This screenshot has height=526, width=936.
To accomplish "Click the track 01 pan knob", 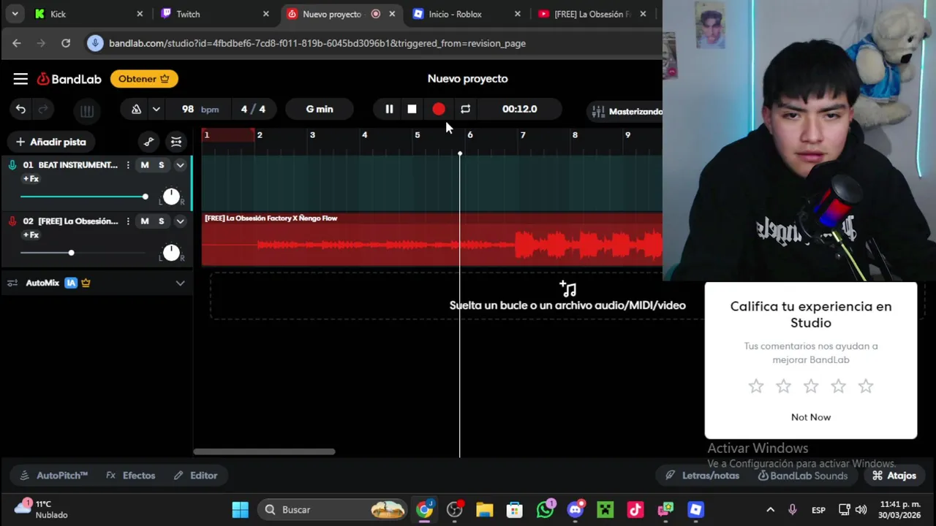I will [171, 197].
